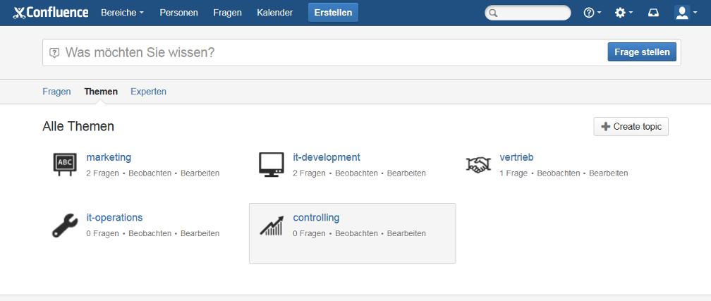Toggle Beobachten for the marketing topic

tap(150, 173)
